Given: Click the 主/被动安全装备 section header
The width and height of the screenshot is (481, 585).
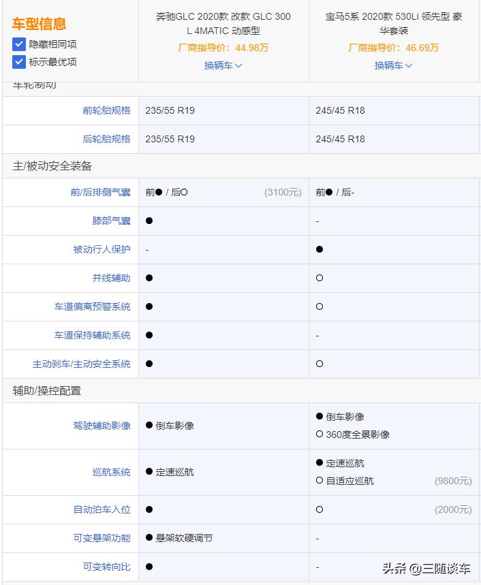Looking at the screenshot, I should (x=52, y=166).
